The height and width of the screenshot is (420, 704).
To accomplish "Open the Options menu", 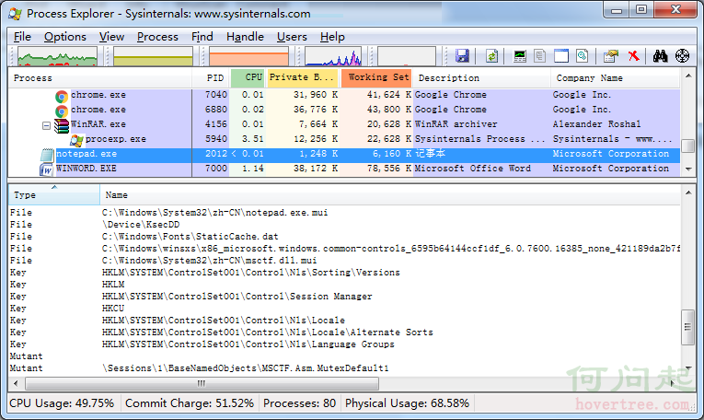I will (x=65, y=37).
